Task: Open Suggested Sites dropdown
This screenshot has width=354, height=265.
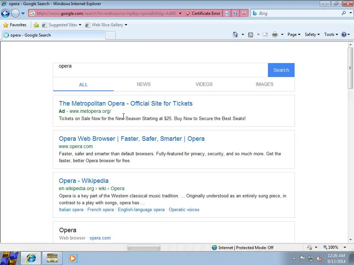Action: click(x=62, y=25)
